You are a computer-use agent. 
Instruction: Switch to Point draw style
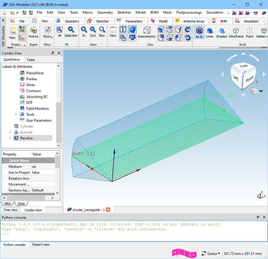click(x=250, y=32)
